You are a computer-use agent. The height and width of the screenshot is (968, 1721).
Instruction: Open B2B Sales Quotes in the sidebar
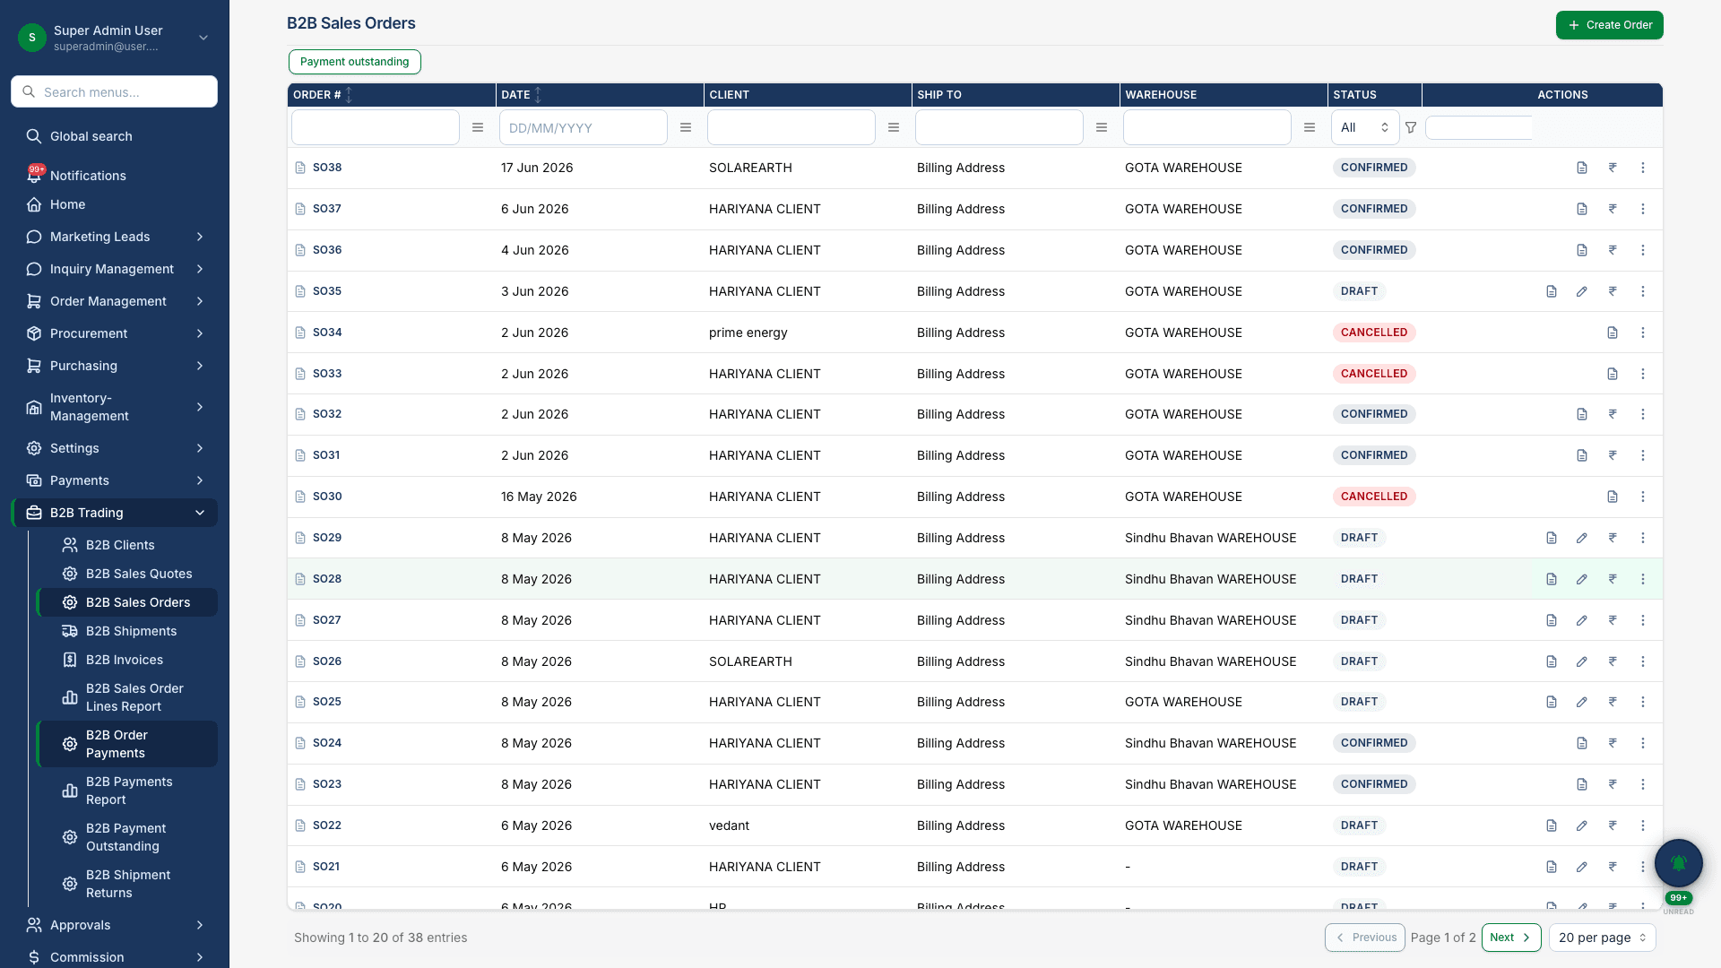127,574
